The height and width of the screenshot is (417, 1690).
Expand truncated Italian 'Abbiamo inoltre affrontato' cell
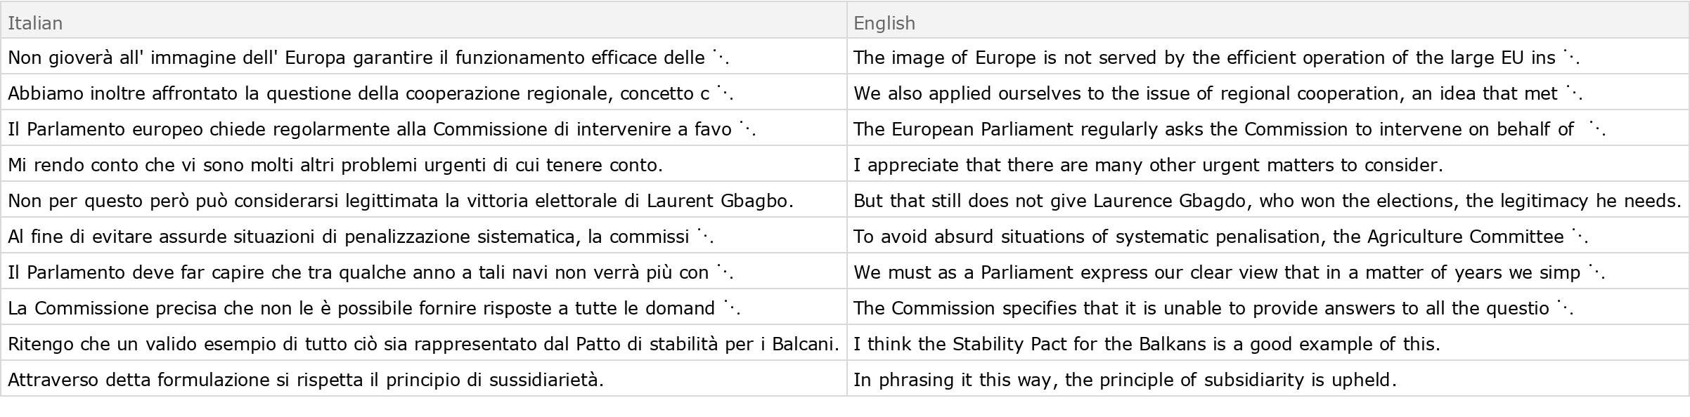725,93
